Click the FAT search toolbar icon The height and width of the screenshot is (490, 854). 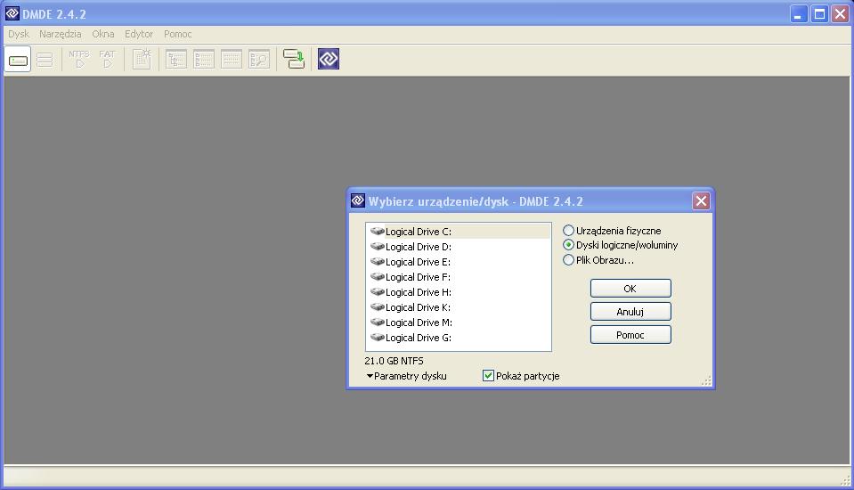tap(107, 60)
